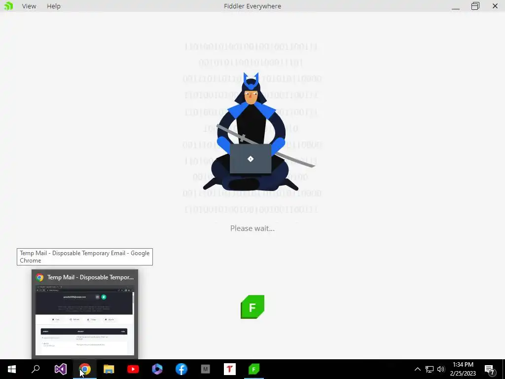
Task: Open YouTube app in taskbar
Action: click(133, 369)
